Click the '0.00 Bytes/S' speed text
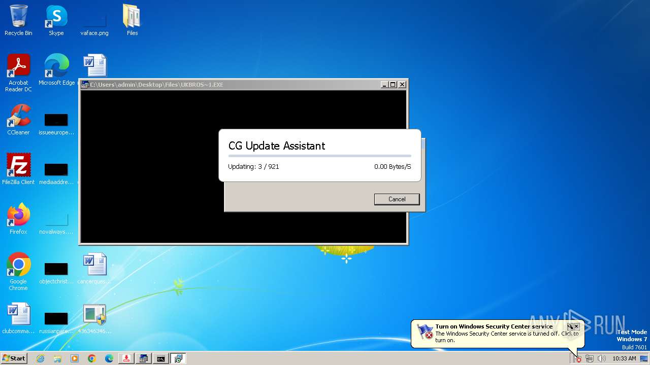 pos(393,166)
